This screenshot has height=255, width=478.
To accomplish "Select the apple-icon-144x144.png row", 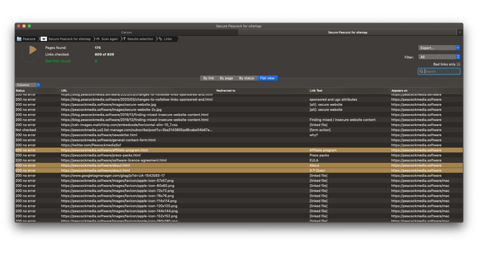I will click(239, 211).
